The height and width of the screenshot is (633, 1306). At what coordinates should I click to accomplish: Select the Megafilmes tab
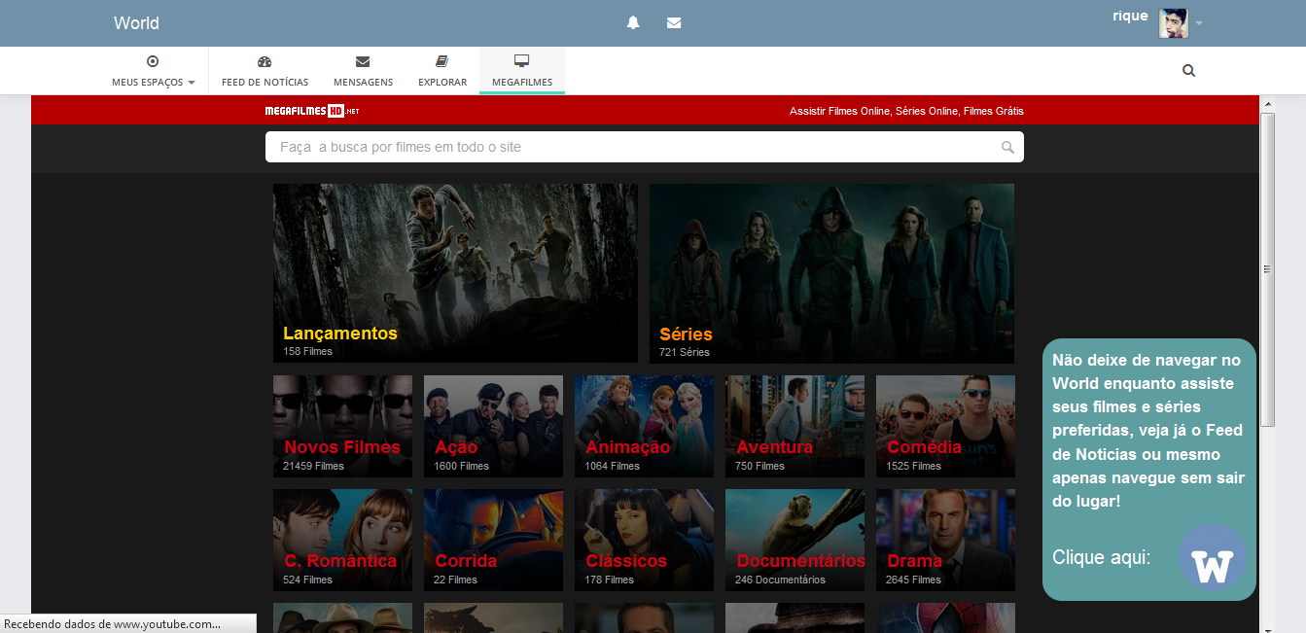click(522, 71)
